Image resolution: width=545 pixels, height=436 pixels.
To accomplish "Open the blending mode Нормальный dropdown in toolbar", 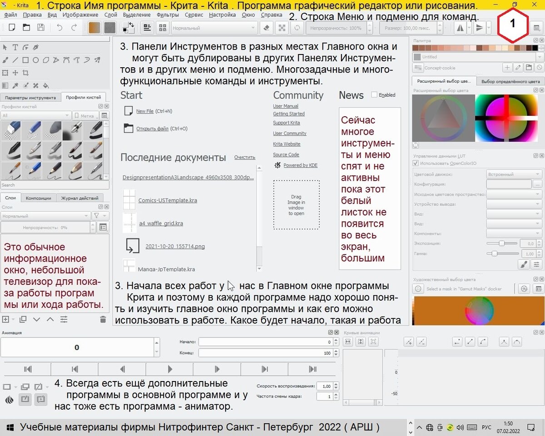I will [x=214, y=28].
